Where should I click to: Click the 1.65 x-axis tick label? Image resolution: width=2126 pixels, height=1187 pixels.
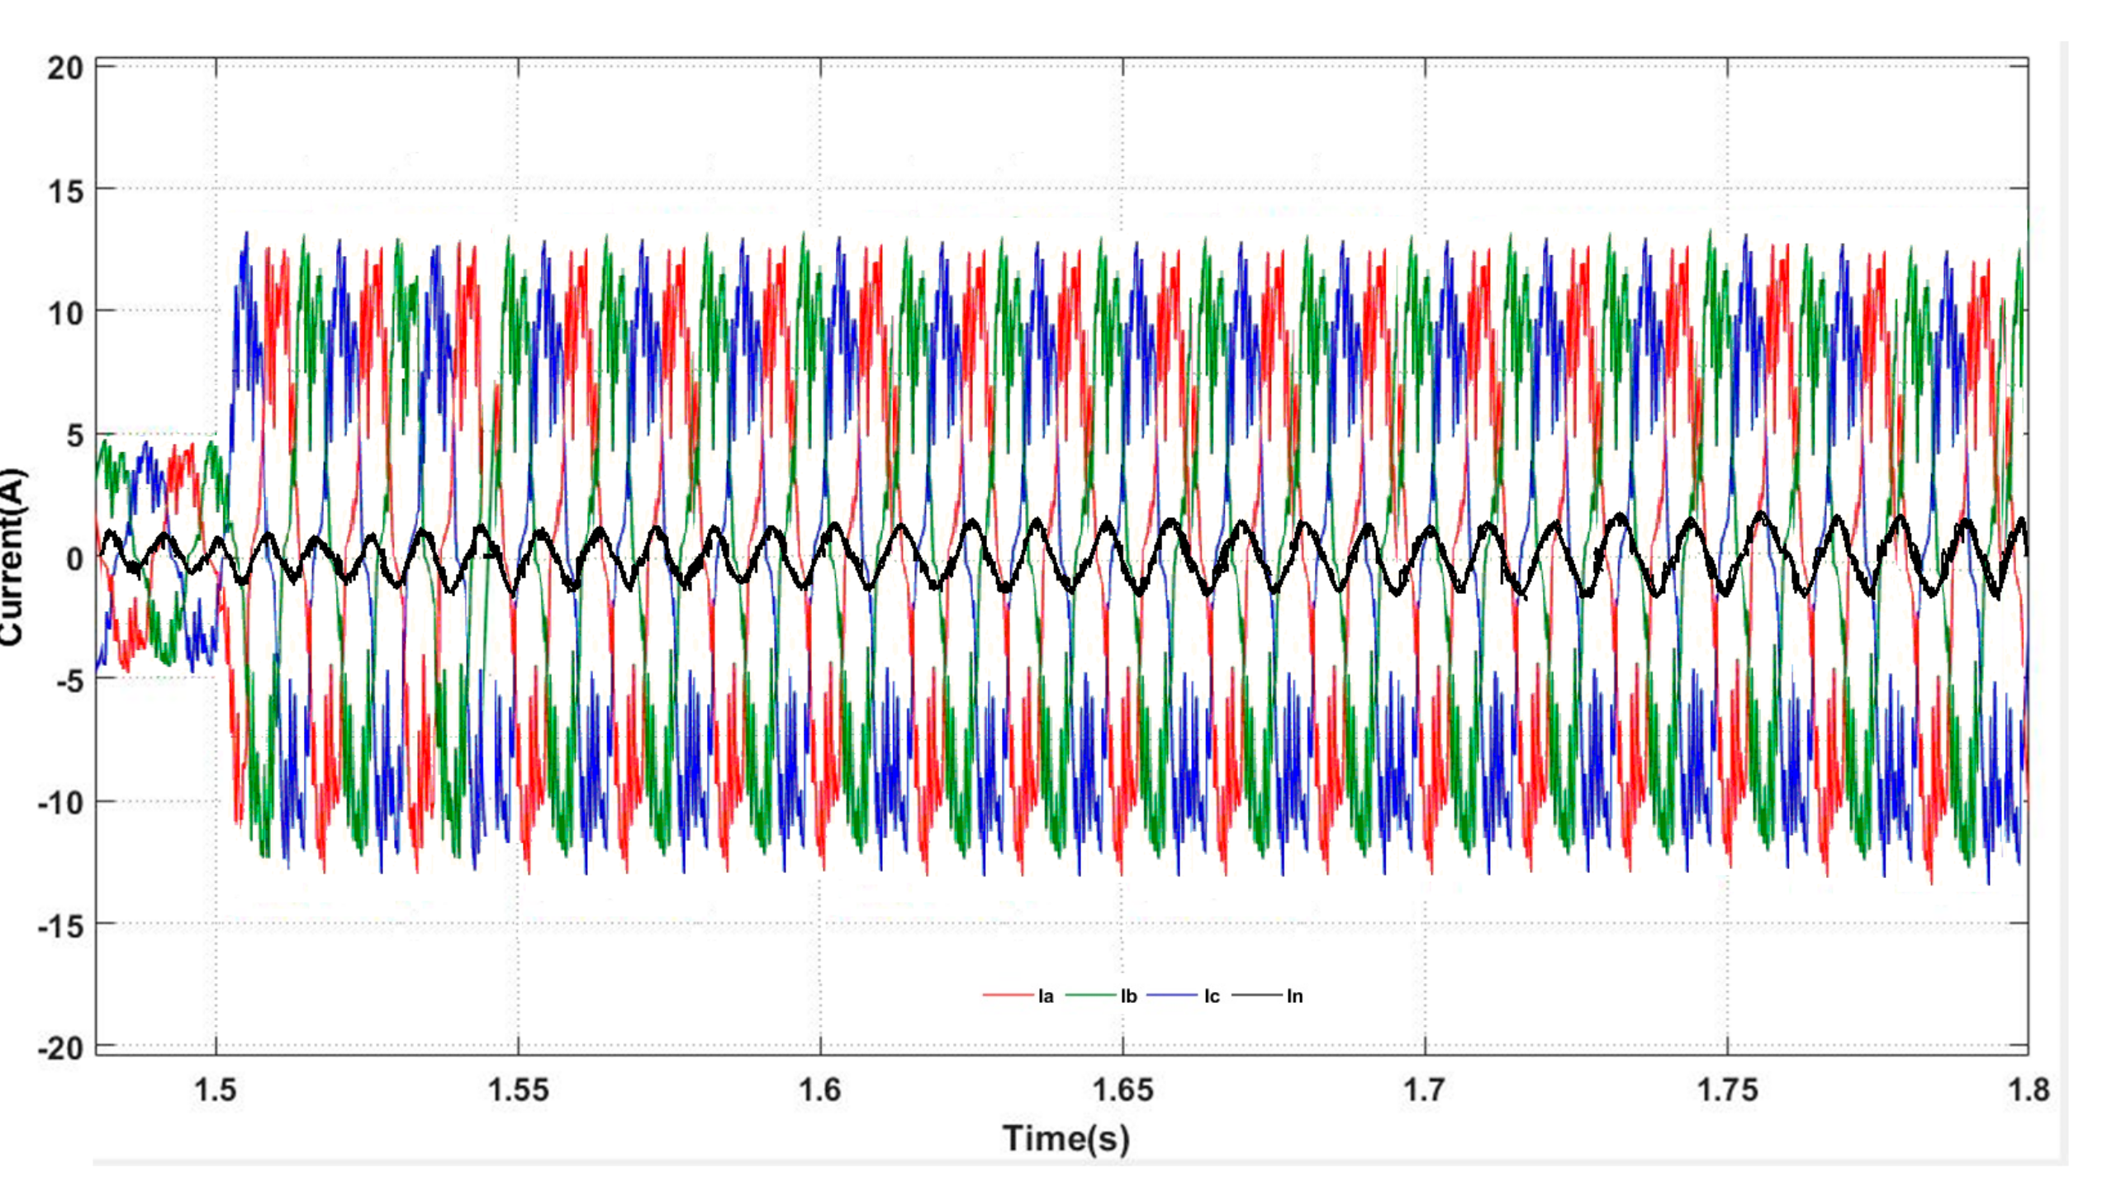click(x=1122, y=1090)
